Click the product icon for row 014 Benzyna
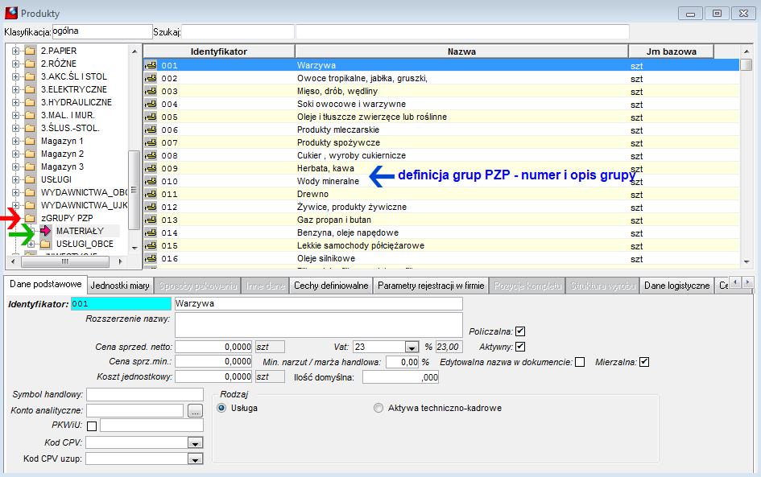Viewport: 761px width, 477px height. [x=151, y=232]
